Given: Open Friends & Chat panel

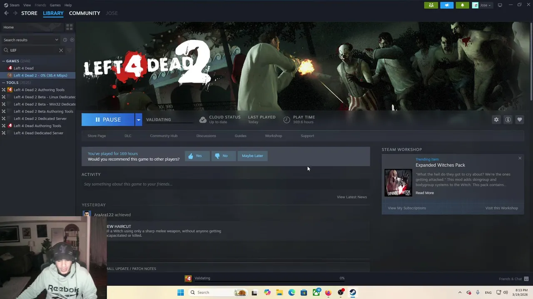Looking at the screenshot, I should (513, 279).
